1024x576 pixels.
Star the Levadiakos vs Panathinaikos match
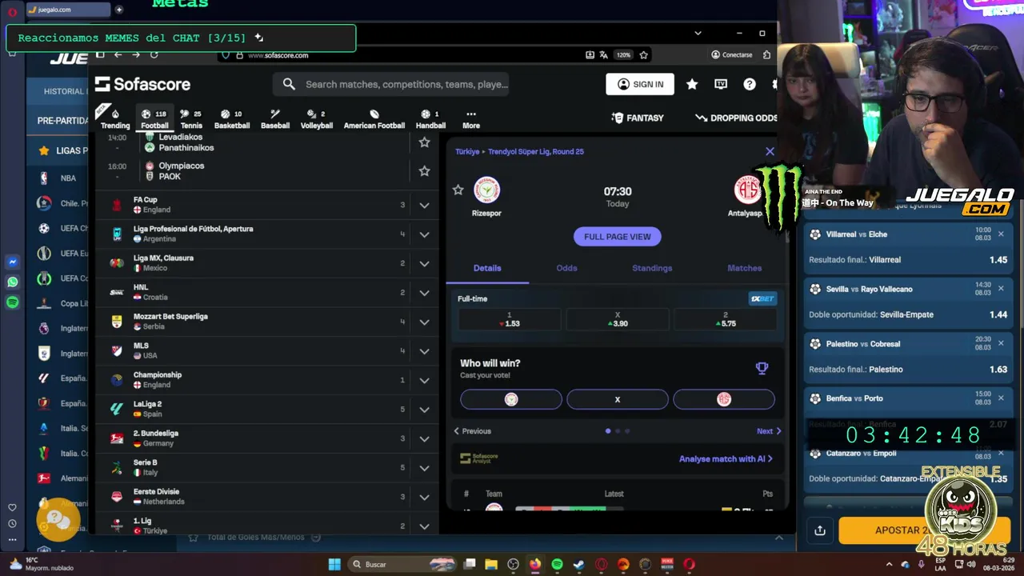pyautogui.click(x=425, y=142)
